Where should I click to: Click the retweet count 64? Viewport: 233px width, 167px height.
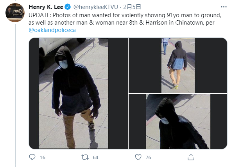click(95, 158)
